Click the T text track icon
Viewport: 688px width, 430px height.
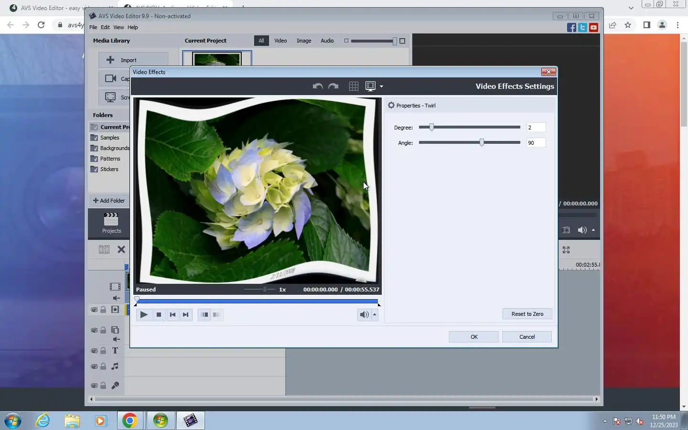pyautogui.click(x=115, y=351)
